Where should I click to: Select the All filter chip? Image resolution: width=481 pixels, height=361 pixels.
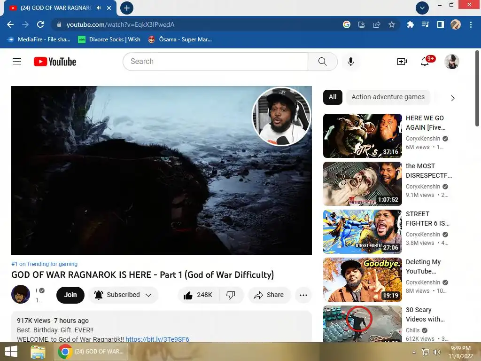(x=333, y=97)
